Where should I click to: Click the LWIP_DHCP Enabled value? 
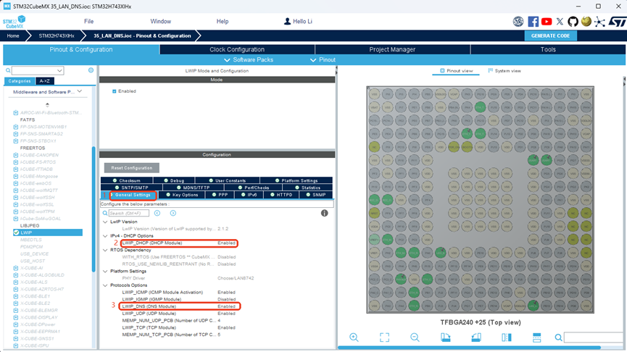coord(226,243)
